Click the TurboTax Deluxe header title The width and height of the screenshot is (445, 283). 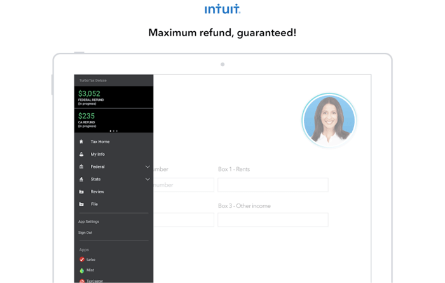[93, 80]
